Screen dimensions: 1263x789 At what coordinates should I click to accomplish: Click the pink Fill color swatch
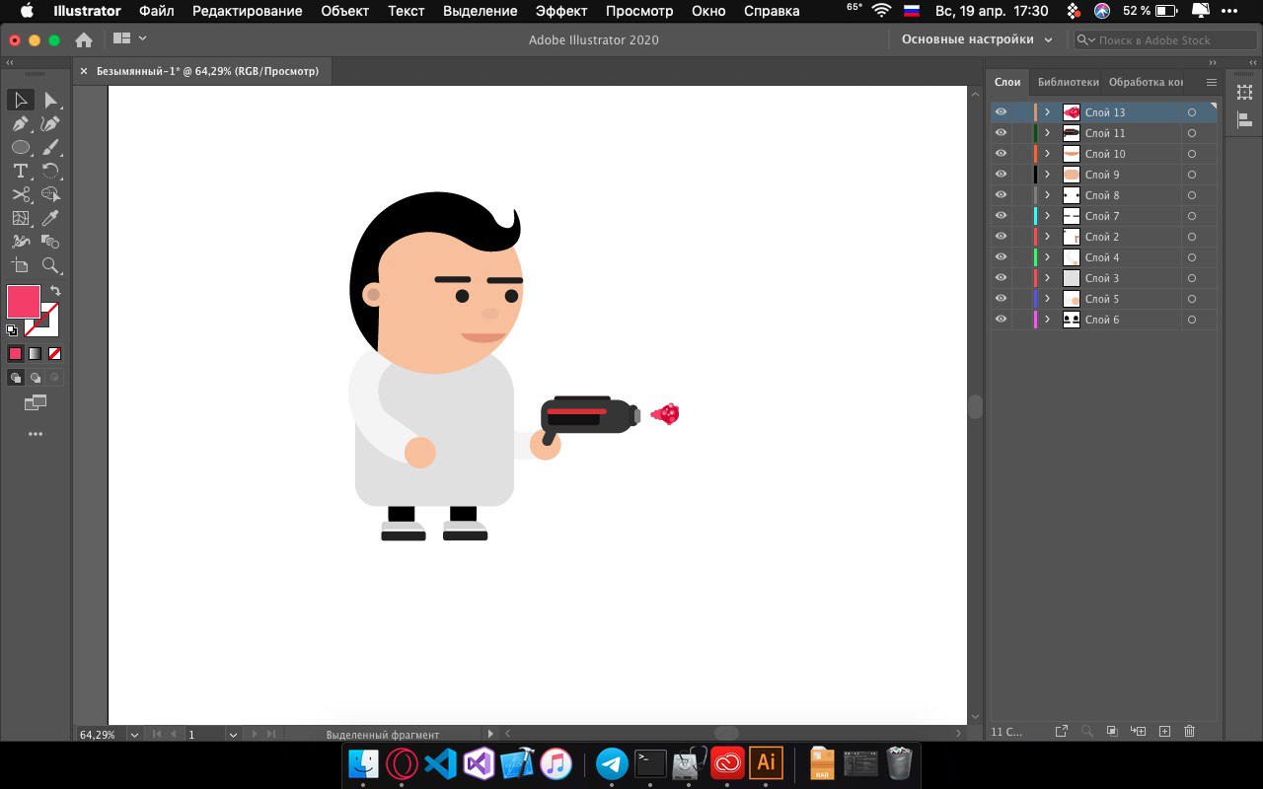pyautogui.click(x=24, y=302)
